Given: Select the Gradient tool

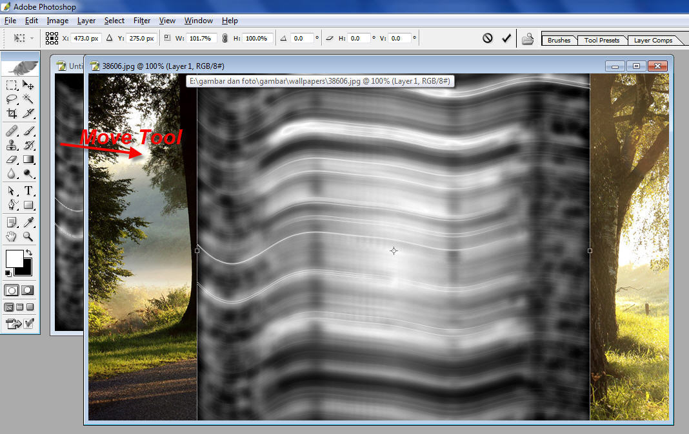Looking at the screenshot, I should 28,159.
